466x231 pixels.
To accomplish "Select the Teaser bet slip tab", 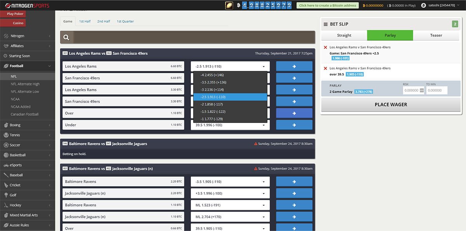I will pyautogui.click(x=436, y=35).
